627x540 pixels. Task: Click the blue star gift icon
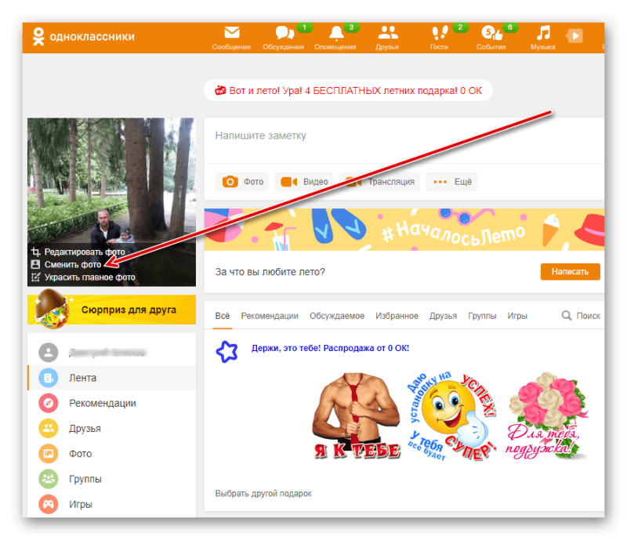tap(227, 351)
